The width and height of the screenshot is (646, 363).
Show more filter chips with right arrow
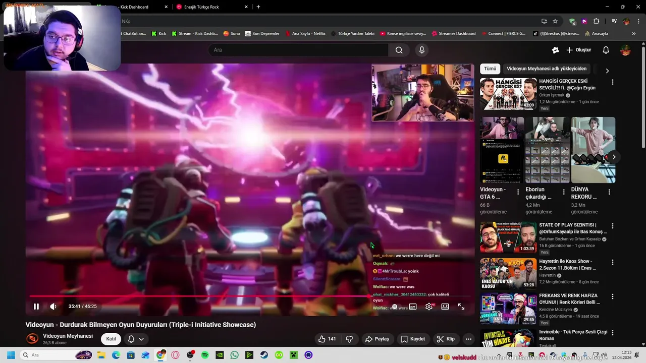pyautogui.click(x=607, y=71)
